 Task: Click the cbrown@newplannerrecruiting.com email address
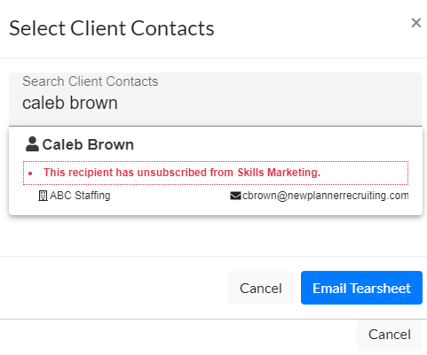[x=326, y=196]
